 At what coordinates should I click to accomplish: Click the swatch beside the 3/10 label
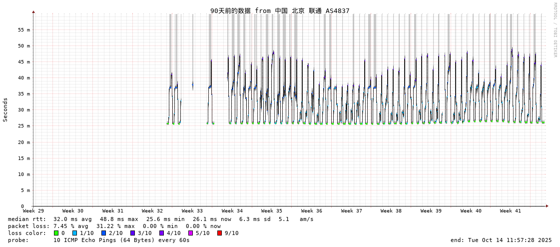(132, 233)
